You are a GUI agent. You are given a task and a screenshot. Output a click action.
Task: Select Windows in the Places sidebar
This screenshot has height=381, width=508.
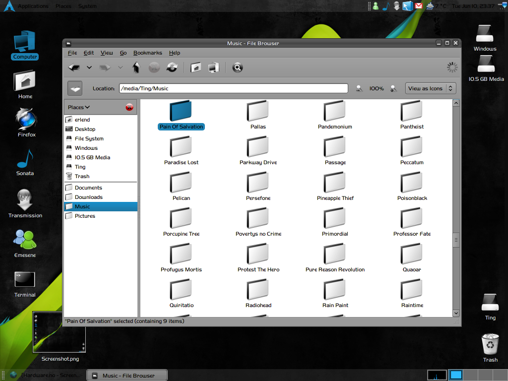[x=101, y=148]
